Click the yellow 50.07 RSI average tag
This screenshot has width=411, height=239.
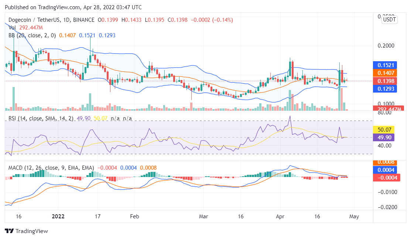(384, 129)
